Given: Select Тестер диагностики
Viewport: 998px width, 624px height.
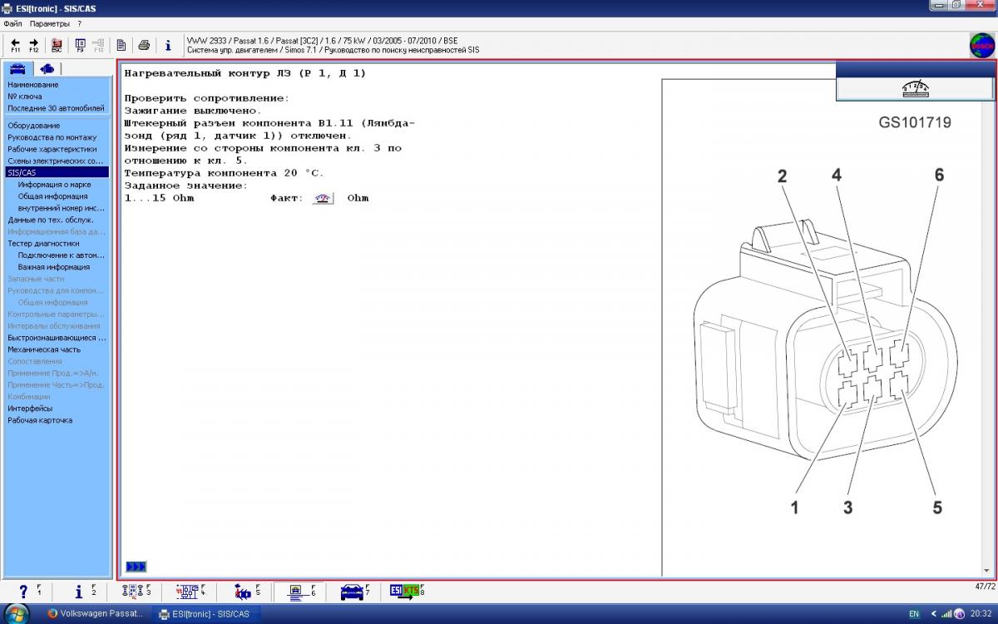Looking at the screenshot, I should coord(43,244).
